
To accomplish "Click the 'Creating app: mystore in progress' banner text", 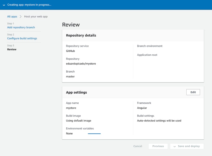I will (29, 5).
